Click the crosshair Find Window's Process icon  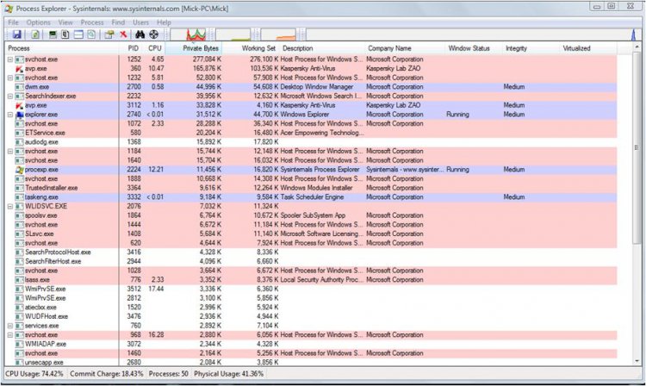pyautogui.click(x=153, y=34)
